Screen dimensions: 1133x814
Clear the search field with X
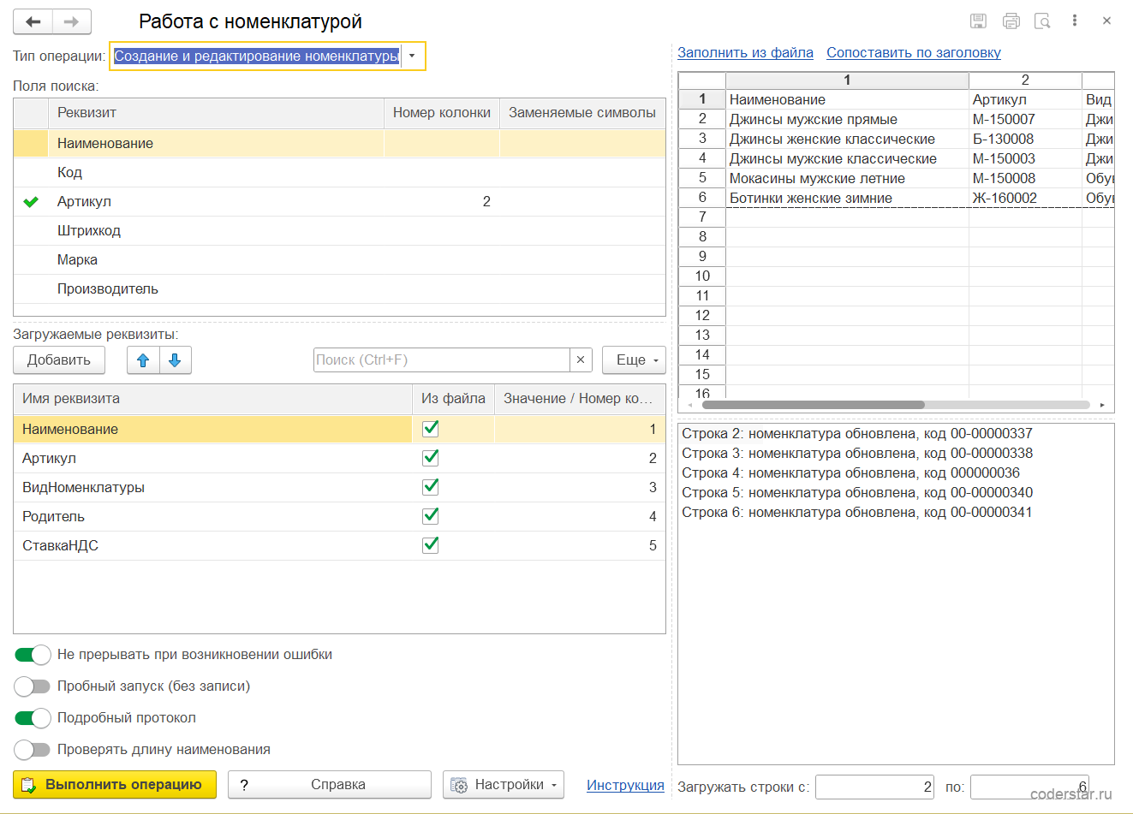581,359
